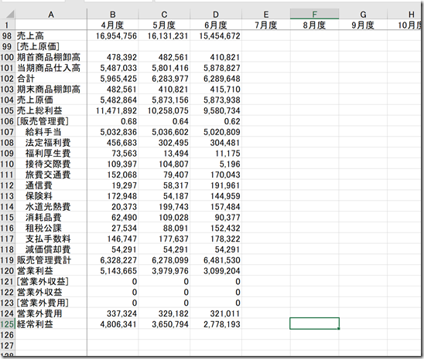The height and width of the screenshot is (359, 424).
Task: Click cell with value 5,143,665
Action: 113,270
